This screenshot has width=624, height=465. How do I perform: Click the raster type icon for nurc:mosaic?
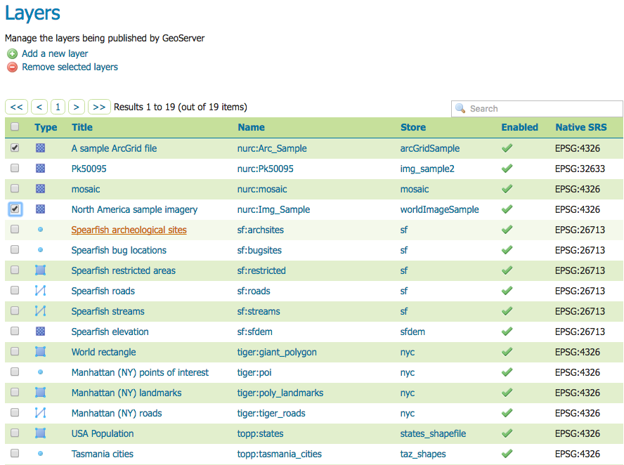pos(40,188)
